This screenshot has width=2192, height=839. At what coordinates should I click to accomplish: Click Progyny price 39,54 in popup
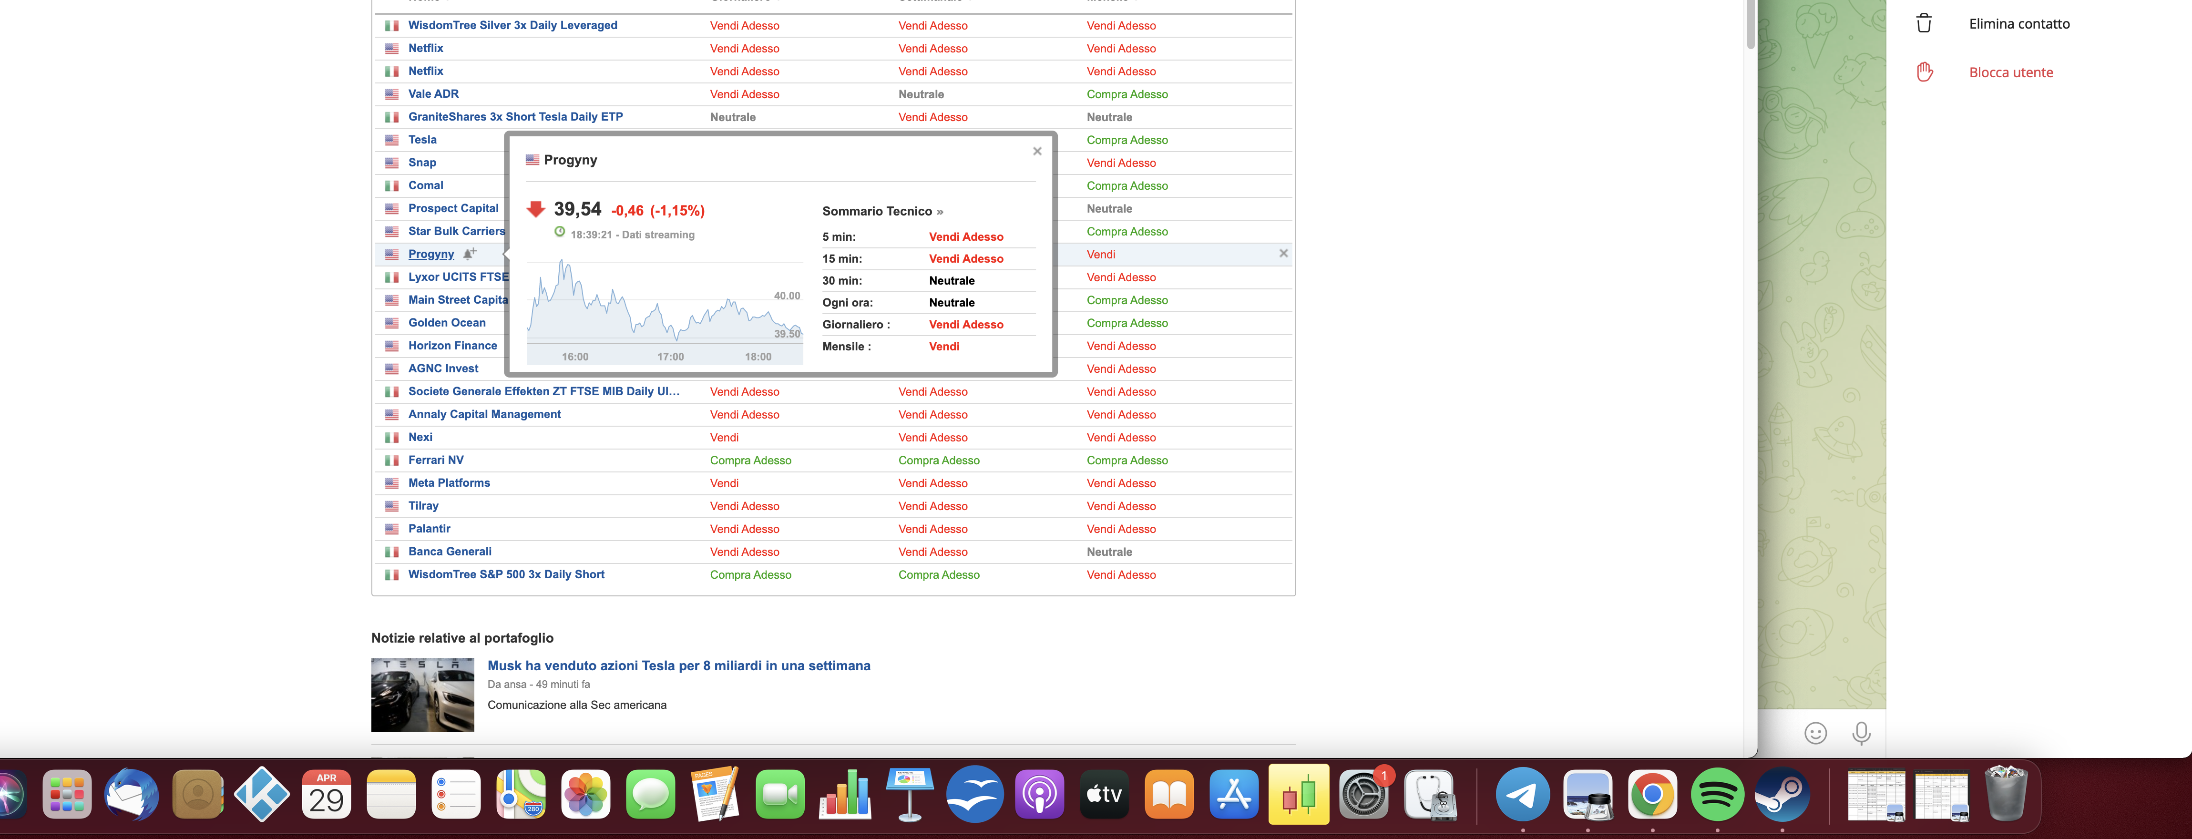click(577, 209)
